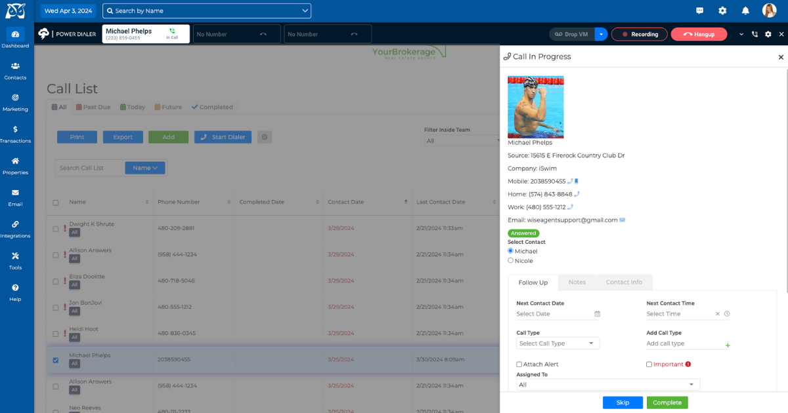
Task: Open Dashboard from the sidebar
Action: point(15,38)
